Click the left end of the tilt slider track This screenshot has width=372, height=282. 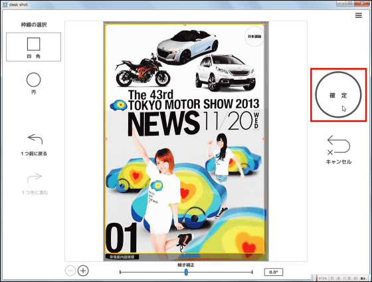[120, 272]
